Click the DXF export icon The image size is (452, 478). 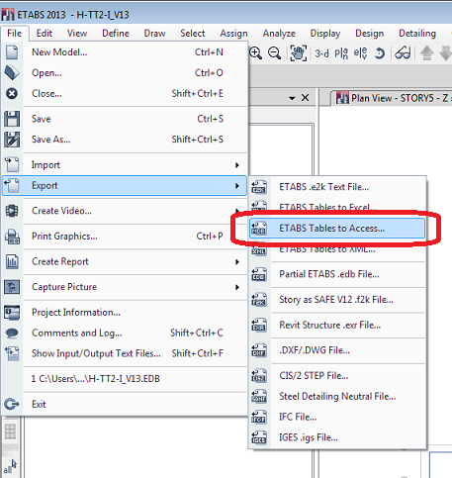(259, 350)
